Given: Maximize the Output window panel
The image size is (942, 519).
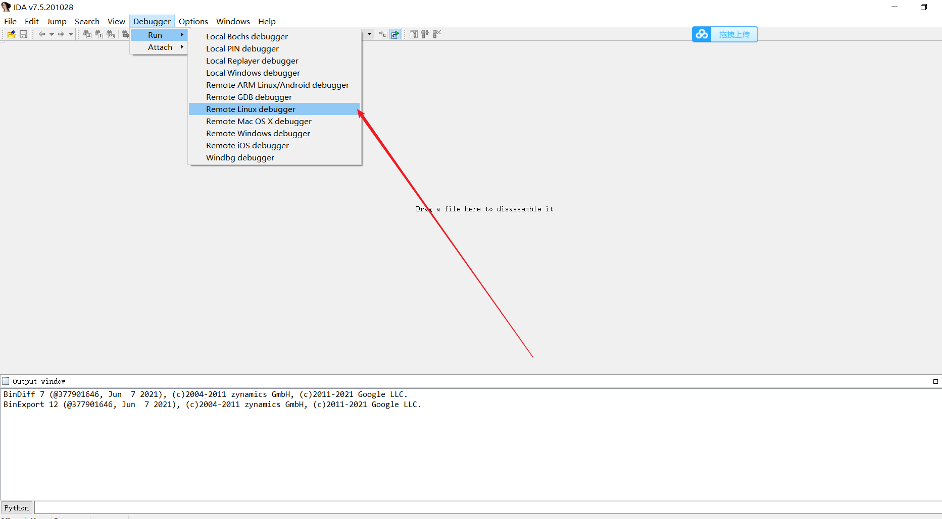Looking at the screenshot, I should pyautogui.click(x=935, y=381).
